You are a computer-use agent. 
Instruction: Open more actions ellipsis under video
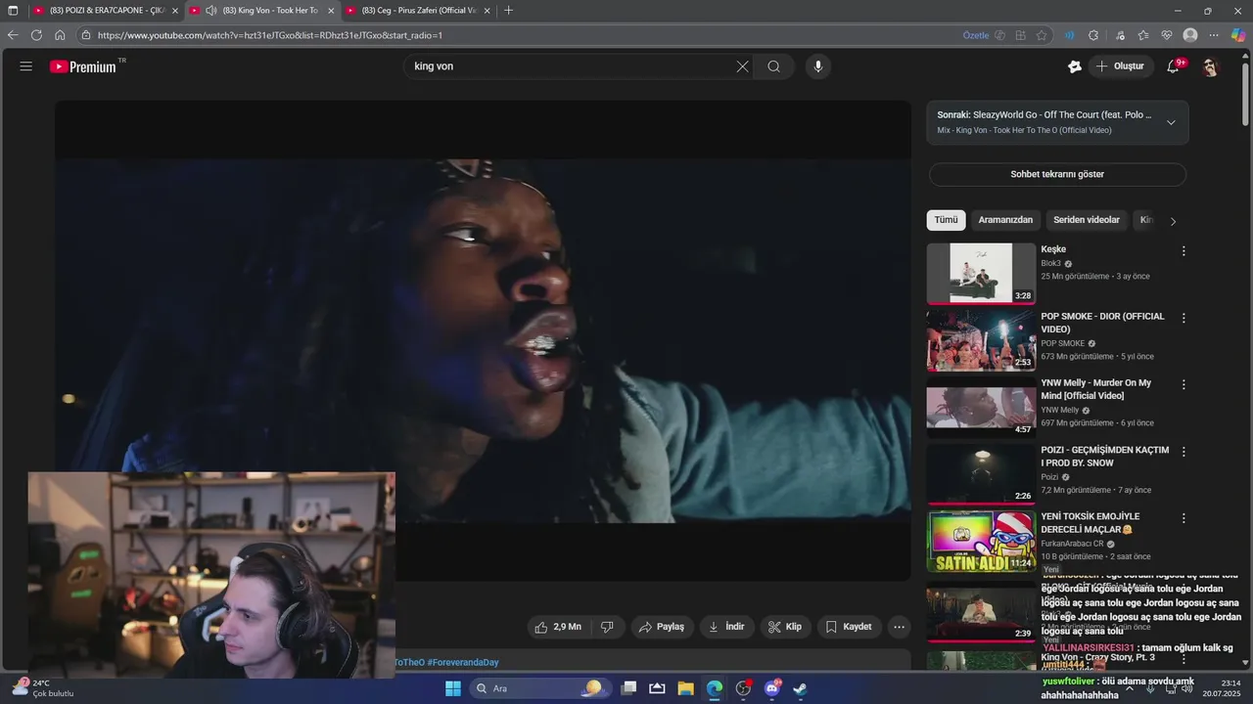899,627
